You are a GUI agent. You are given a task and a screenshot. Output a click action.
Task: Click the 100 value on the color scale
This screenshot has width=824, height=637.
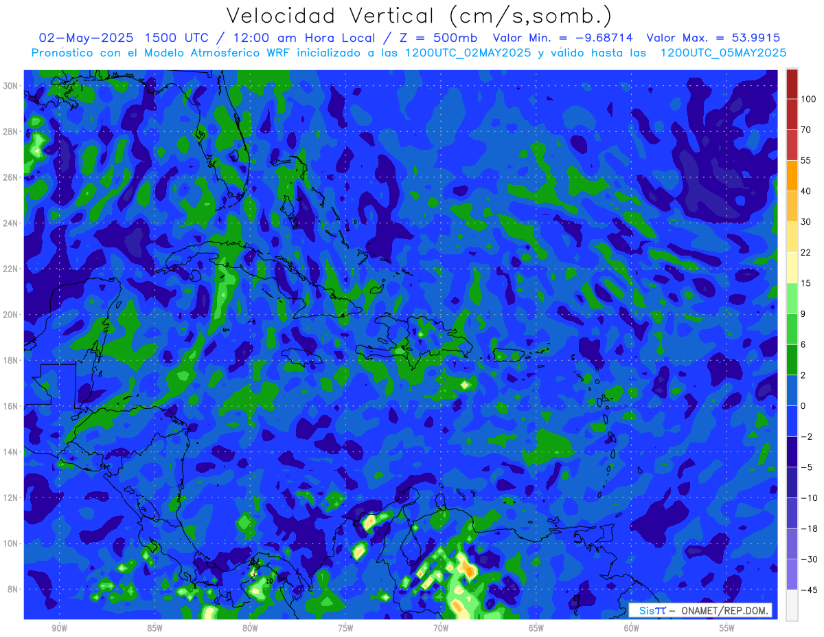click(x=808, y=99)
